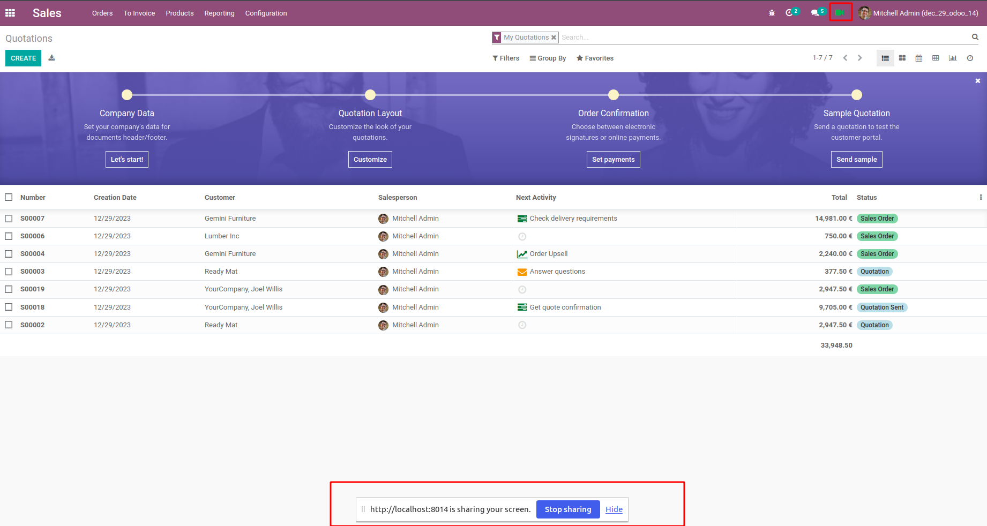
Task: Open the Reporting menu
Action: click(219, 13)
